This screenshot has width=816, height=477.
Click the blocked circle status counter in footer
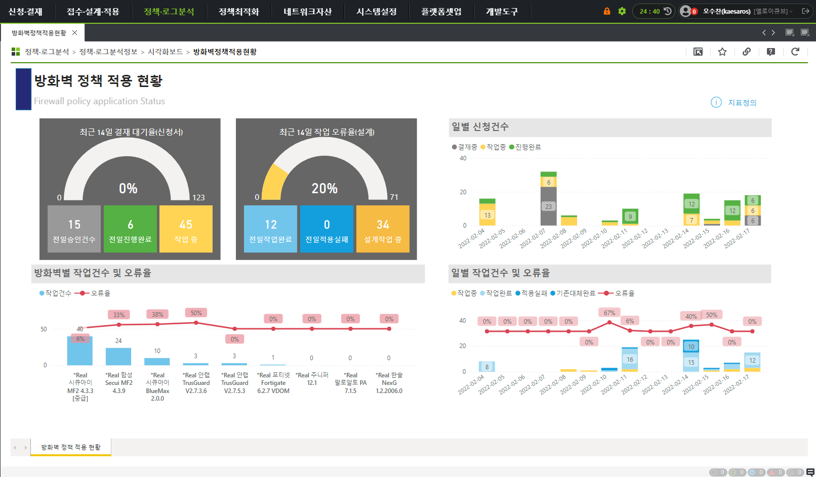(795, 472)
